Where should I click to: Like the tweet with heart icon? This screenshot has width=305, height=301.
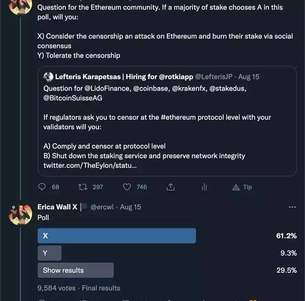click(127, 187)
